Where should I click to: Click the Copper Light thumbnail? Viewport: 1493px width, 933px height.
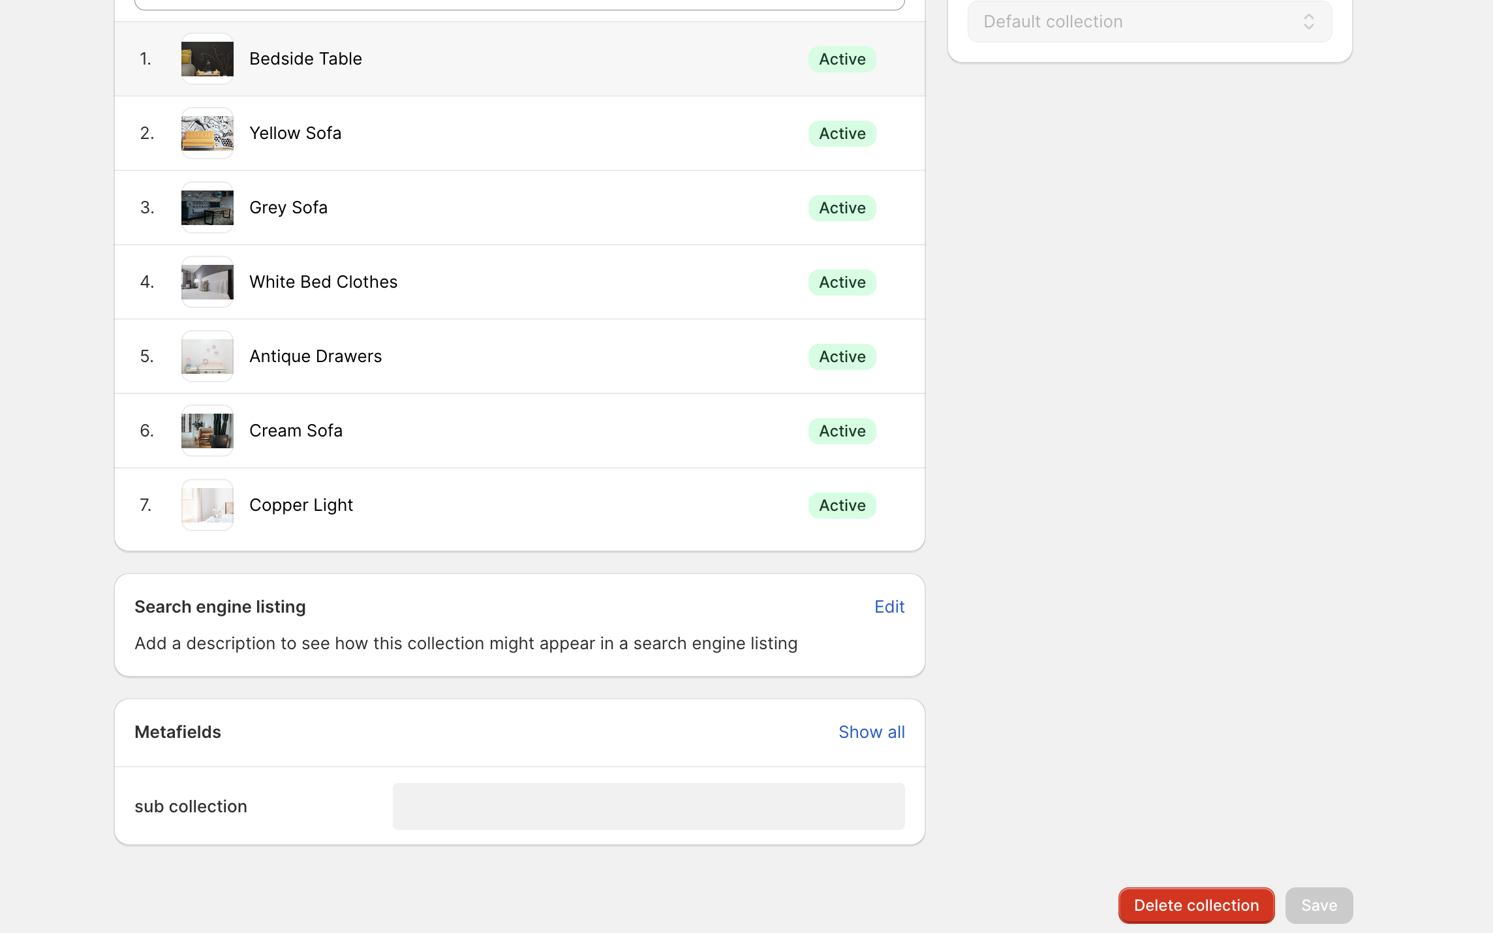(x=207, y=505)
